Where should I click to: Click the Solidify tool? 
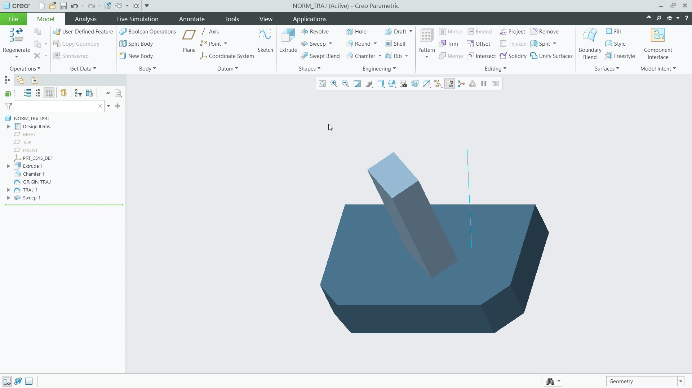513,56
